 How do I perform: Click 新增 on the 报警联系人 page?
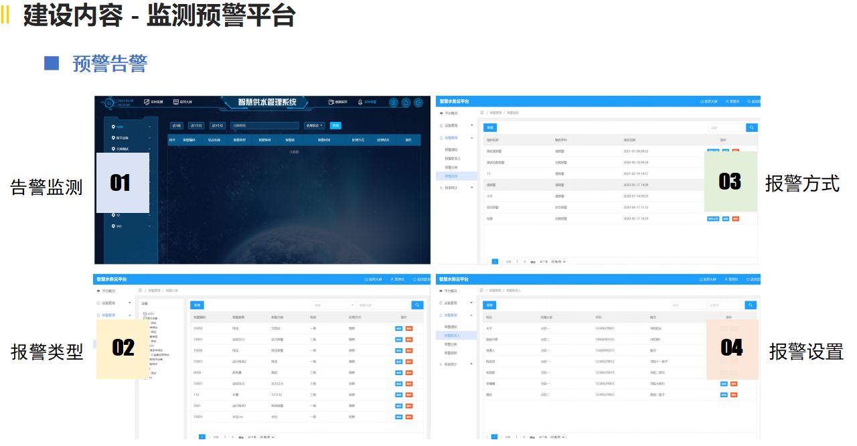pos(490,305)
